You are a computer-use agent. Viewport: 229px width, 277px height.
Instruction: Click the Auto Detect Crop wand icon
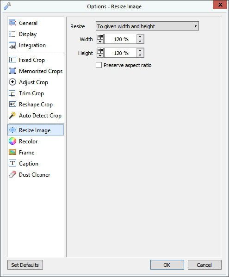point(12,115)
